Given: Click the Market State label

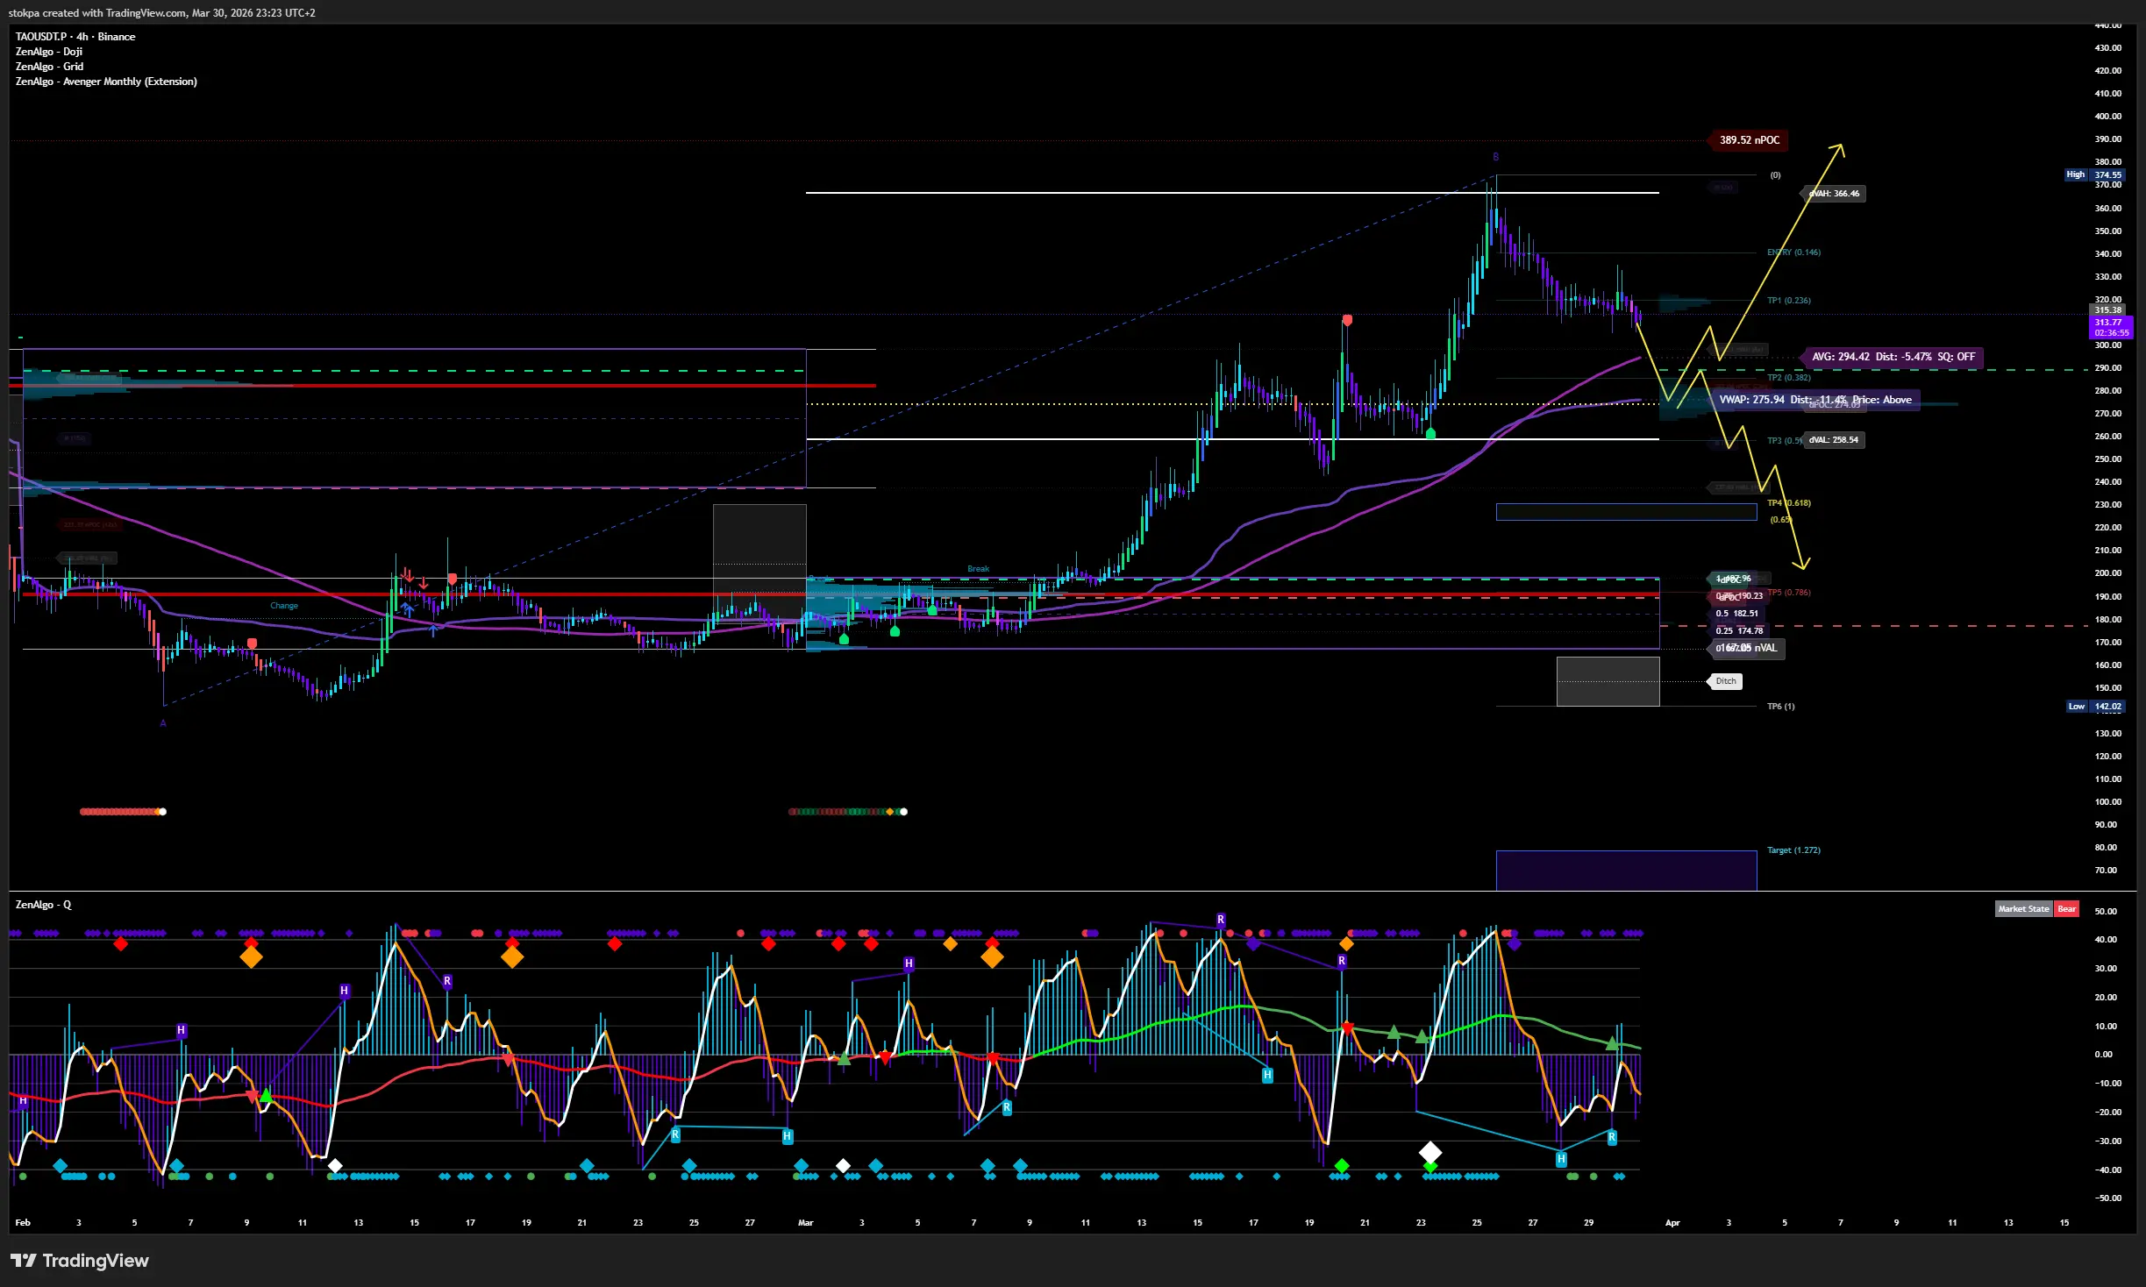Looking at the screenshot, I should click(x=2023, y=908).
